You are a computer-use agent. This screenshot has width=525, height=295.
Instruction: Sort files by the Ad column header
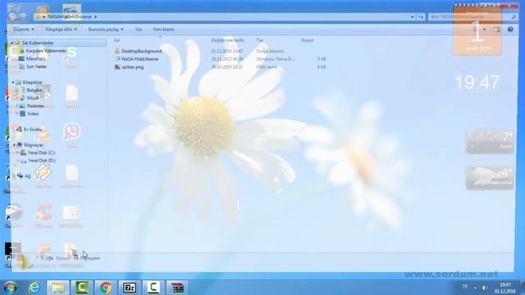click(x=116, y=40)
